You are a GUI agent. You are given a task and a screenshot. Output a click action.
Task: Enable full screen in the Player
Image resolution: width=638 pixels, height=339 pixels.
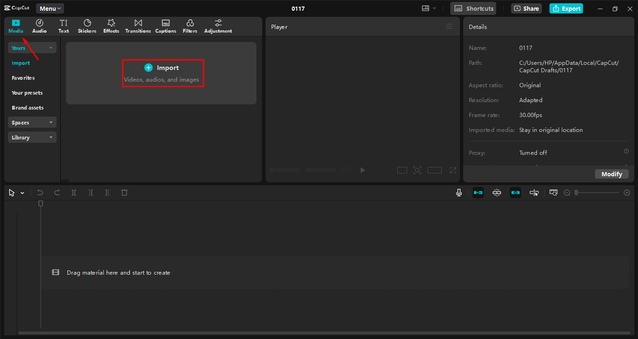pyautogui.click(x=452, y=170)
